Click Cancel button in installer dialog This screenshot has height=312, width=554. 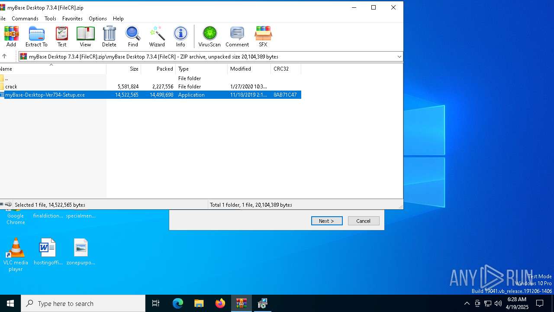pos(364,221)
